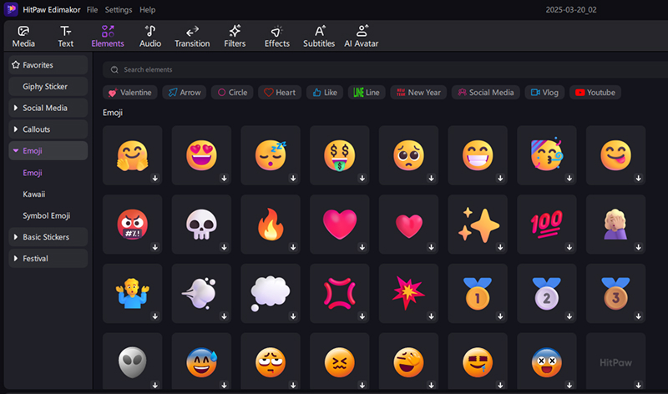Viewport: 668px width, 394px height.
Task: Select the Elements tab icon
Action: pos(108,31)
